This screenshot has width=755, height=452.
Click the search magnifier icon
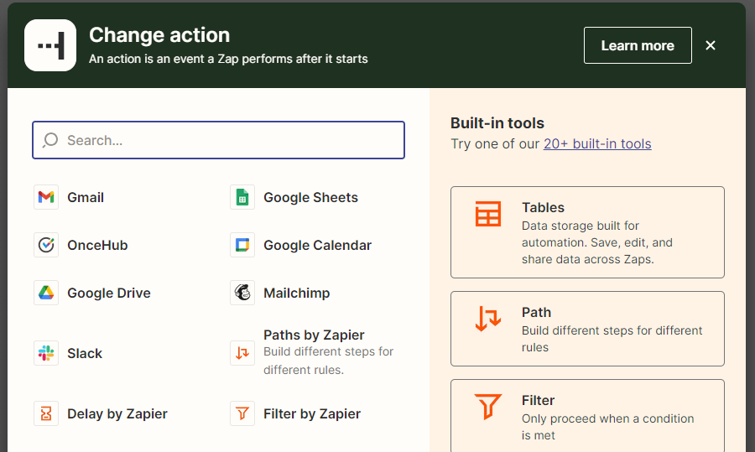point(50,140)
